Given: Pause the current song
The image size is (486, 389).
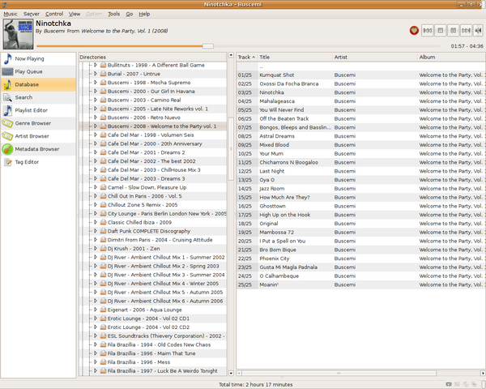Looking at the screenshot, I should pos(453,31).
